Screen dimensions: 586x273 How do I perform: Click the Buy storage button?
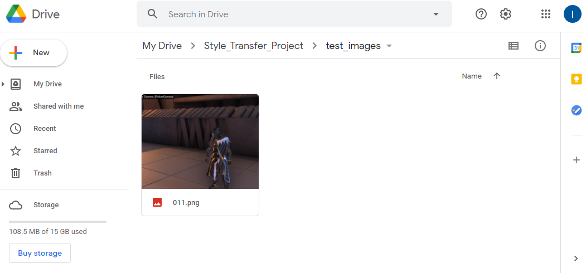(x=40, y=253)
